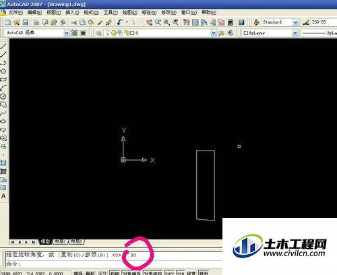Open the 修改 (Modify) menu
The width and height of the screenshot is (337, 275).
tap(168, 13)
